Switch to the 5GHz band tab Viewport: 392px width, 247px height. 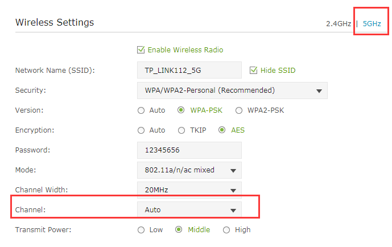tap(372, 24)
